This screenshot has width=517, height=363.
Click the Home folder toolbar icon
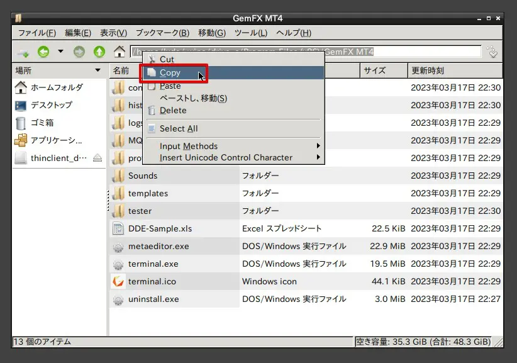(x=119, y=52)
